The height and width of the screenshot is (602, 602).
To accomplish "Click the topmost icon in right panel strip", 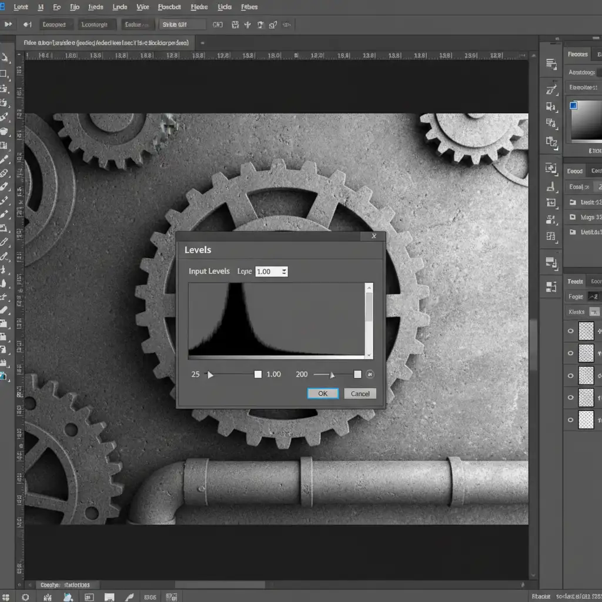I will [551, 64].
